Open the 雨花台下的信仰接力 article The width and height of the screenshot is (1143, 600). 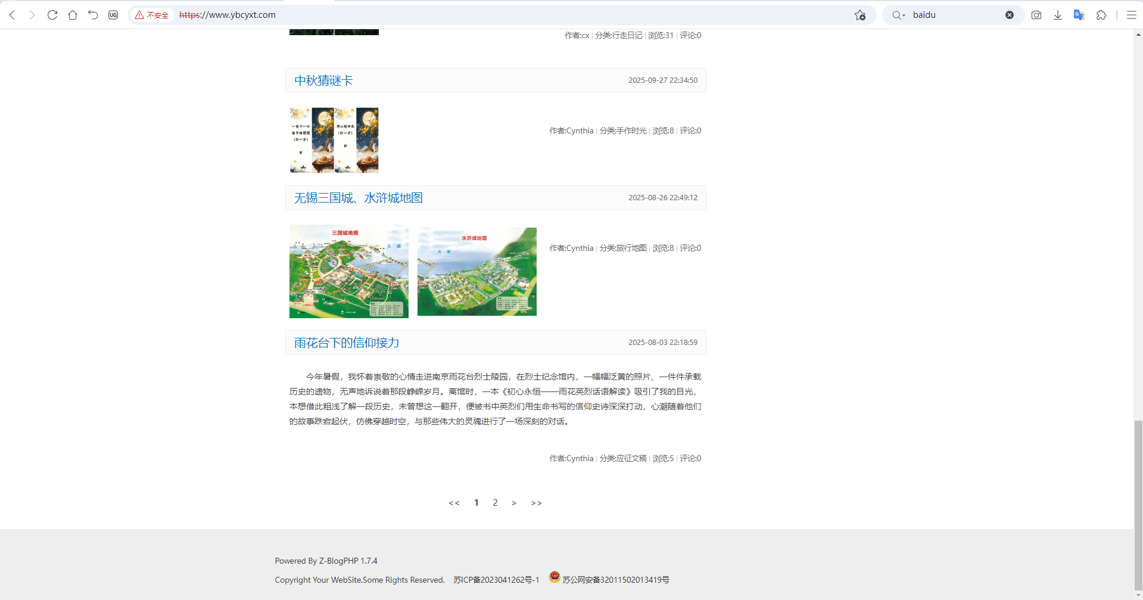(x=347, y=343)
